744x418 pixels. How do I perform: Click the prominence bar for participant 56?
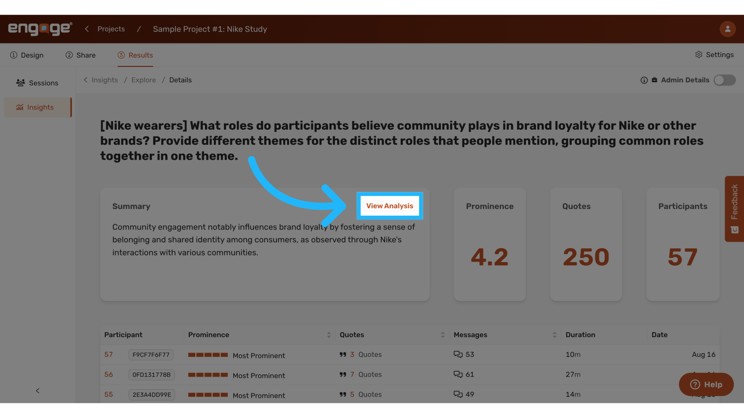tap(208, 375)
